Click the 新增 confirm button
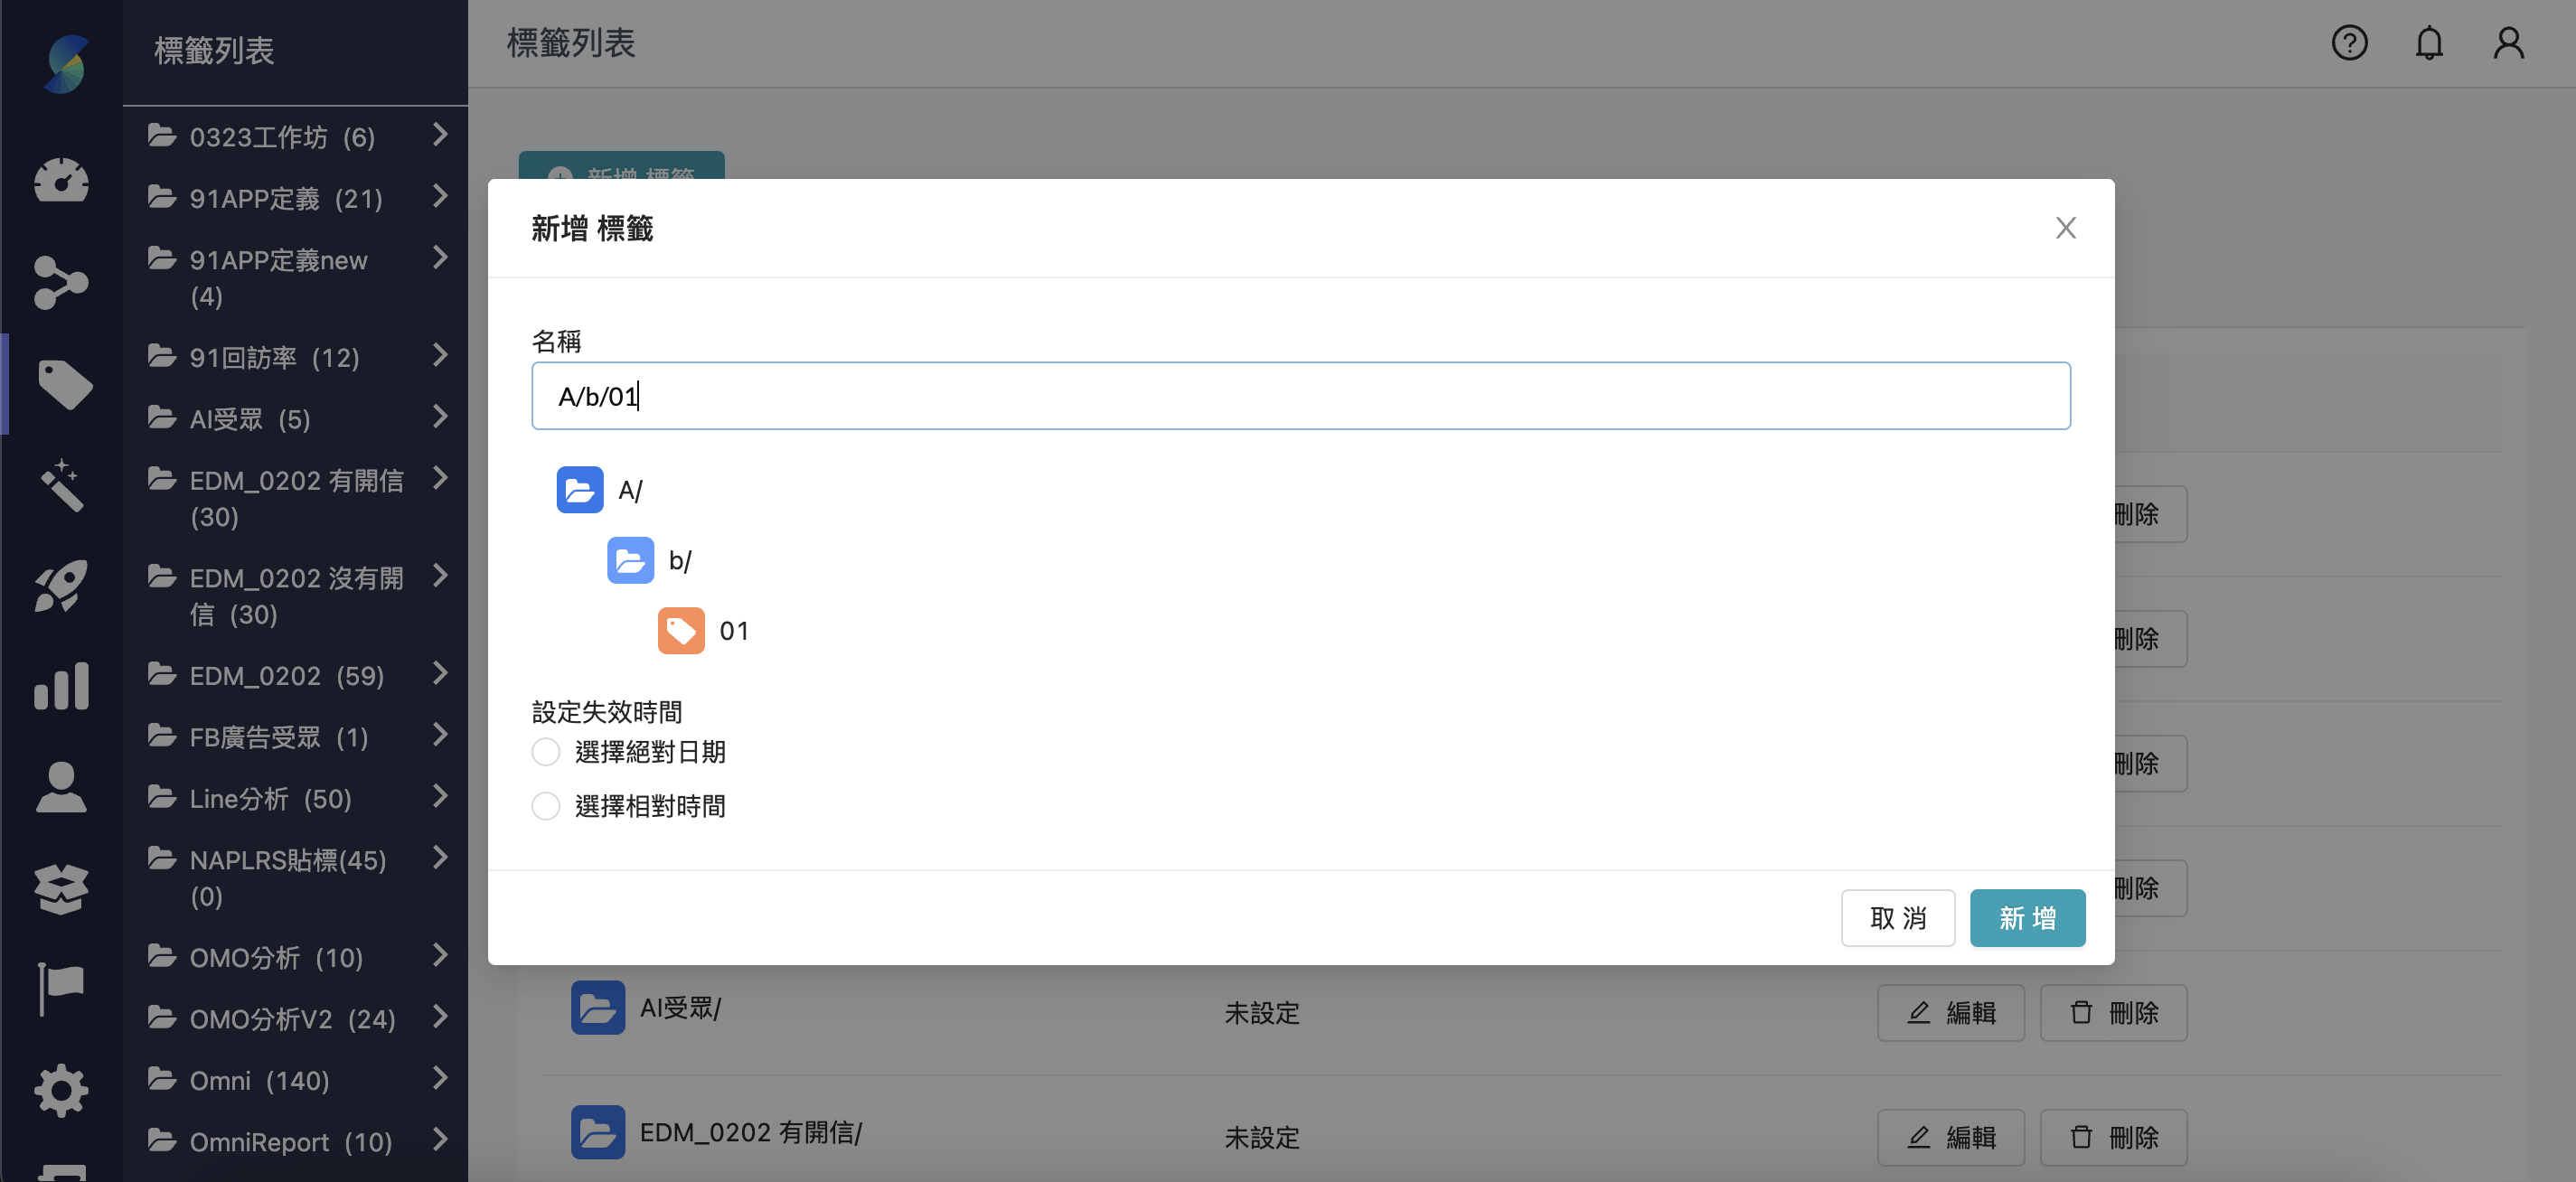Image resolution: width=2576 pixels, height=1182 pixels. tap(2027, 917)
